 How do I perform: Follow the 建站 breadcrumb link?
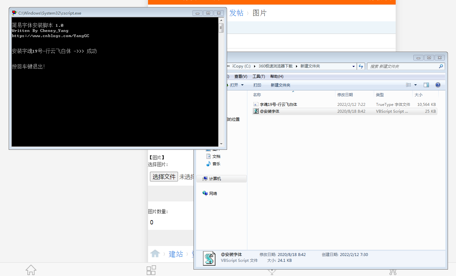176,254
